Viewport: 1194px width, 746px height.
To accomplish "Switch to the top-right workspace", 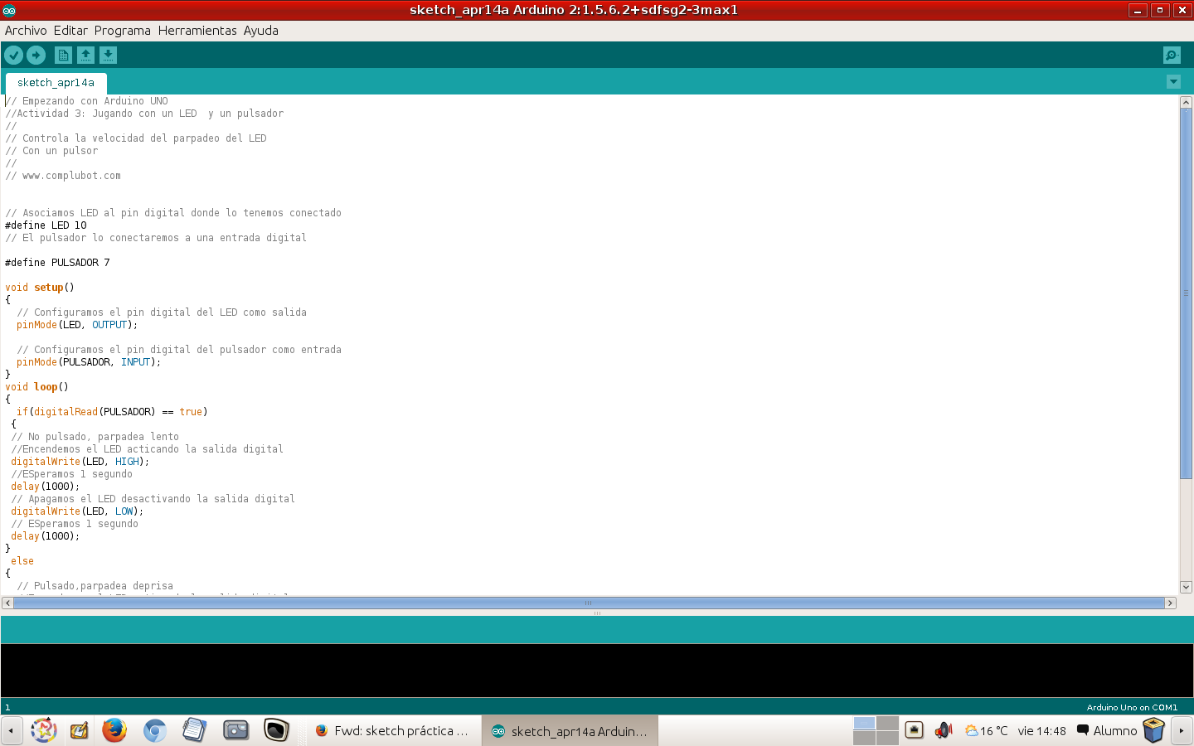I will click(x=887, y=723).
